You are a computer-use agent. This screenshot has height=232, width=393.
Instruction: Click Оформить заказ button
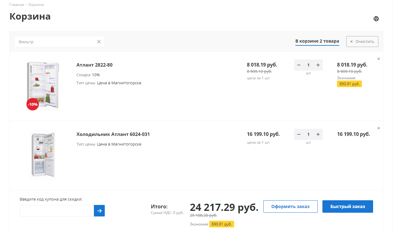point(290,206)
